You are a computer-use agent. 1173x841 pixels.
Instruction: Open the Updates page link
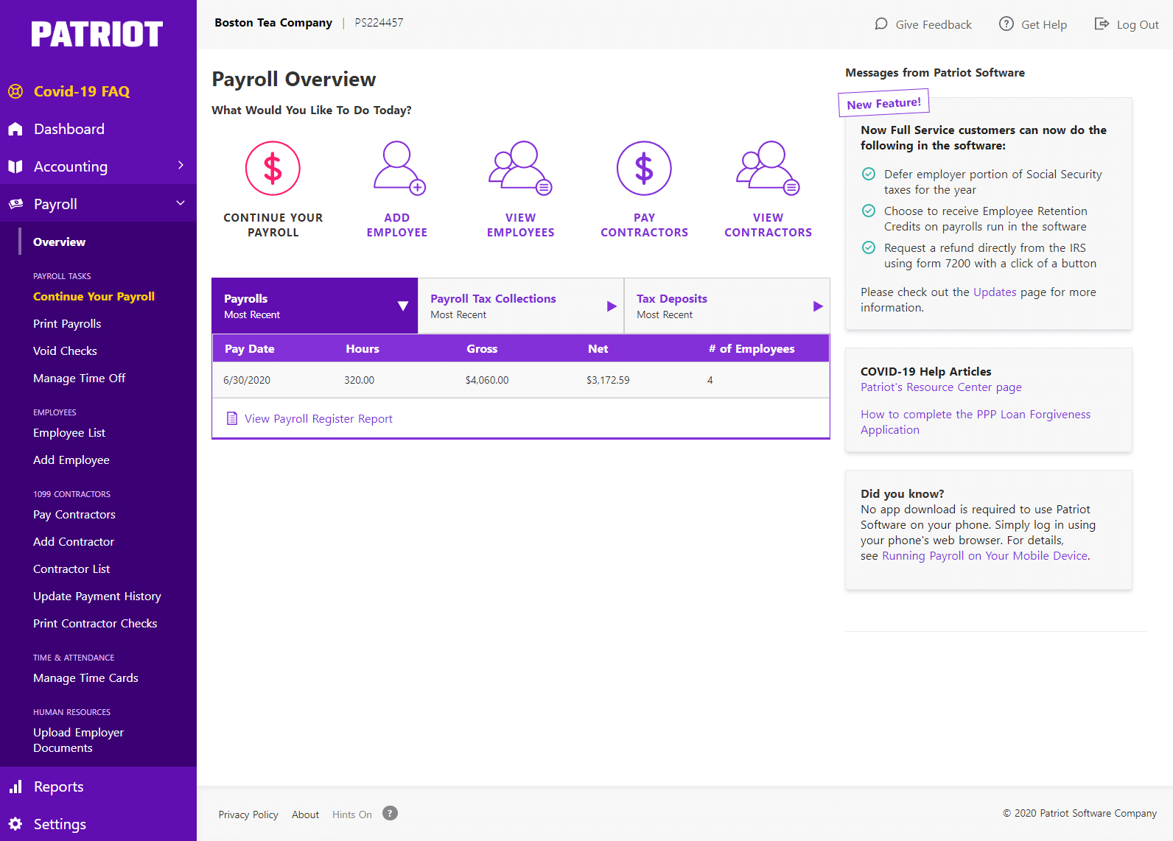point(995,292)
